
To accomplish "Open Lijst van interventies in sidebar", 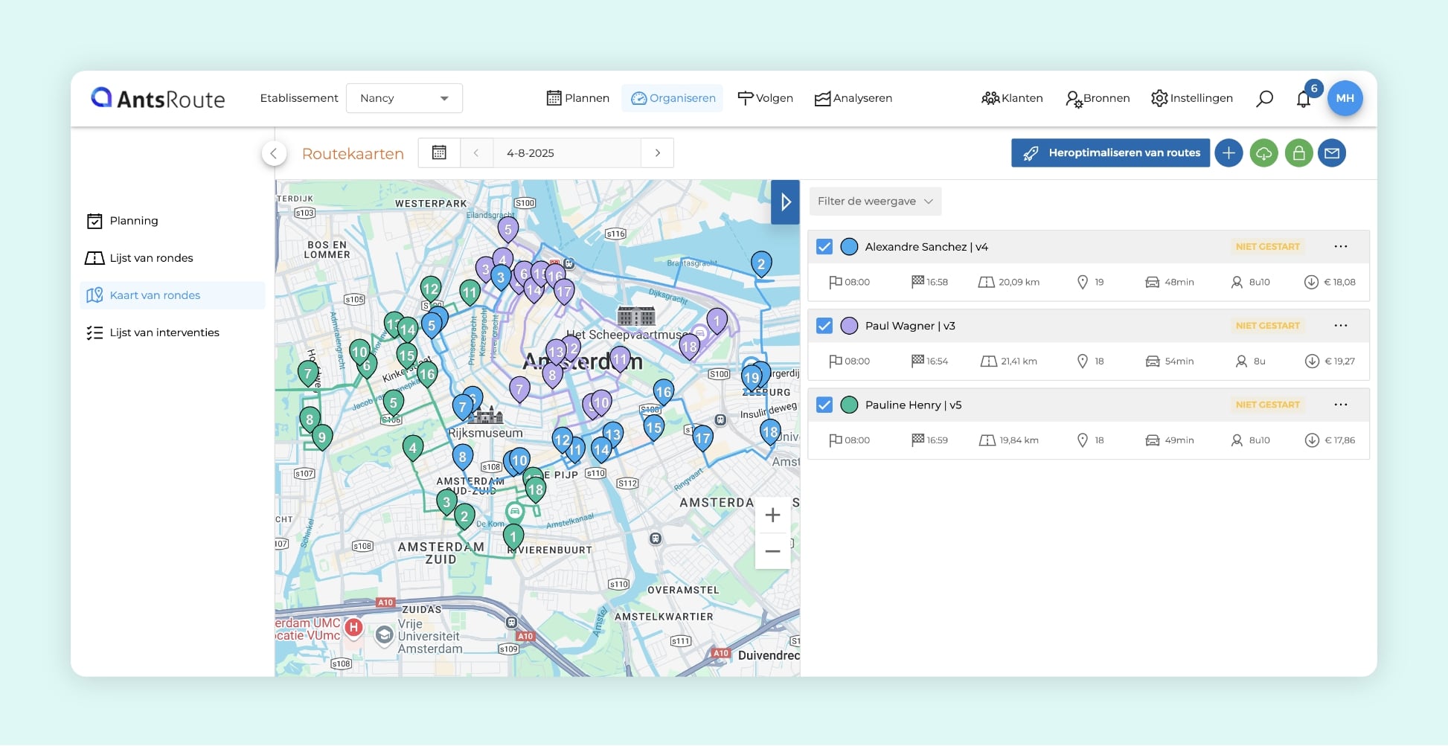I will 164,332.
